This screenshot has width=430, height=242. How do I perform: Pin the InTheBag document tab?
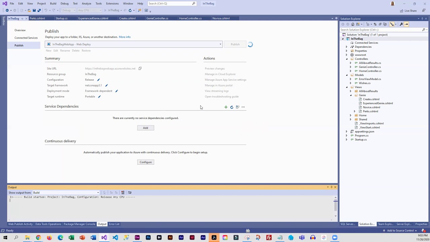(22, 18)
